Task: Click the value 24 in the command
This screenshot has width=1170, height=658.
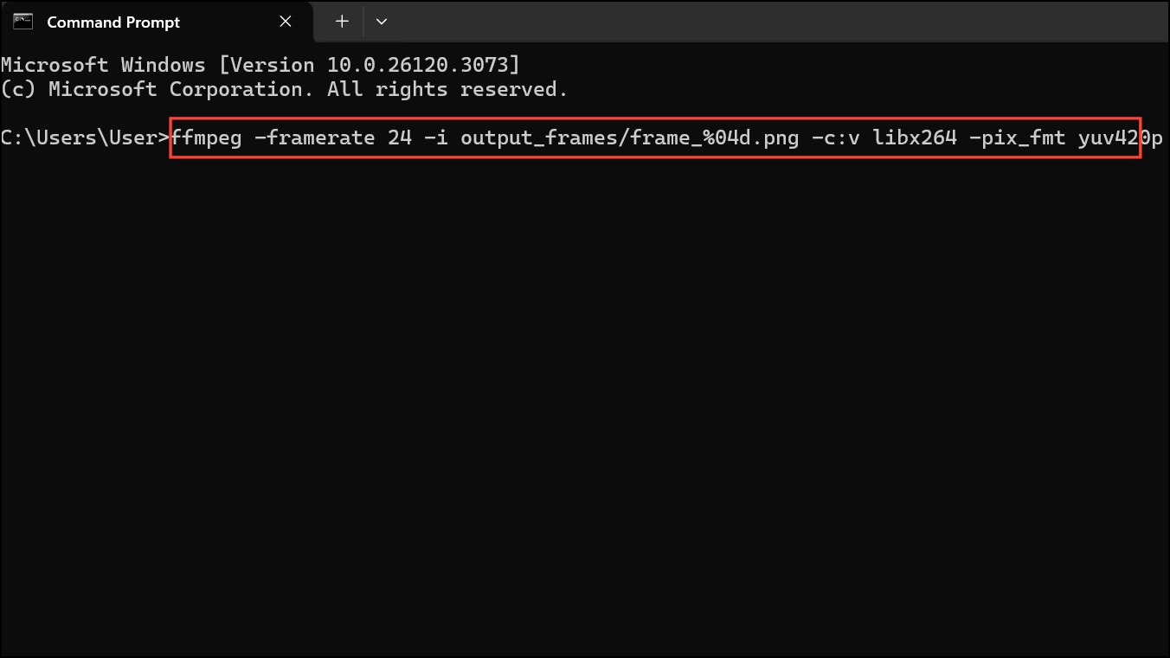Action: (400, 137)
